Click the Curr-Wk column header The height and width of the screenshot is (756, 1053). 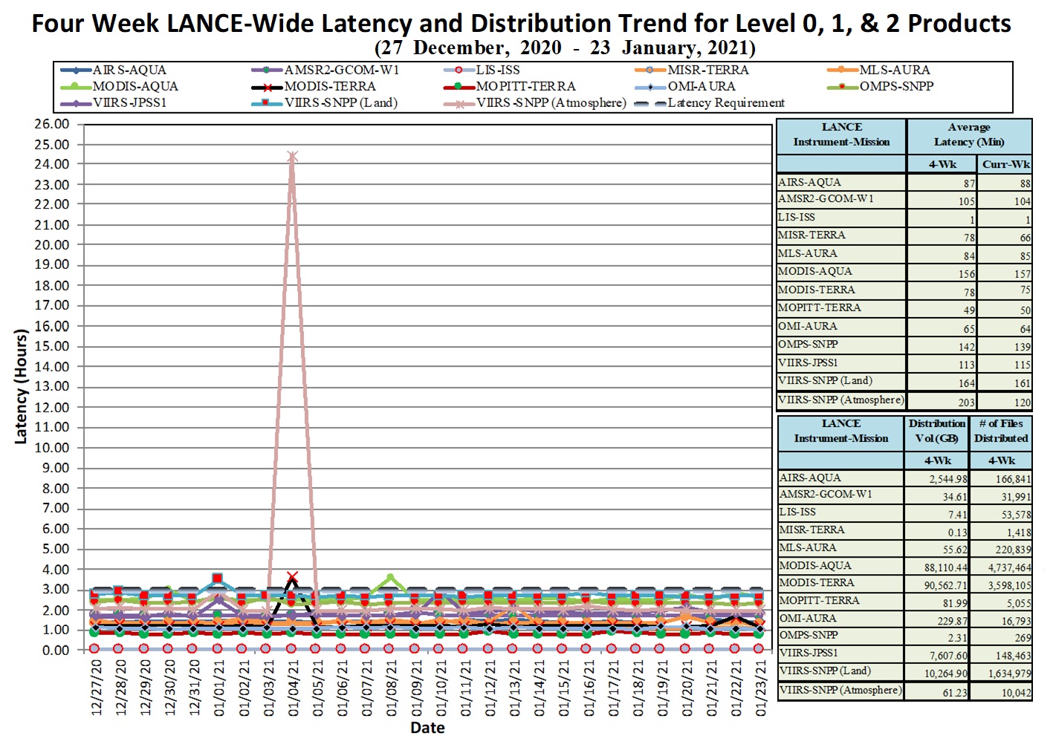(x=1005, y=164)
